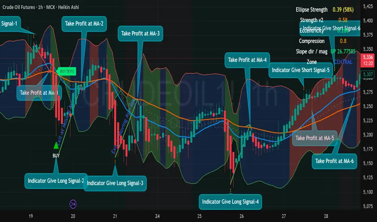Click the Indicator Give Long Signal-3 callout
Screen dimensions: 377x222
115,183
